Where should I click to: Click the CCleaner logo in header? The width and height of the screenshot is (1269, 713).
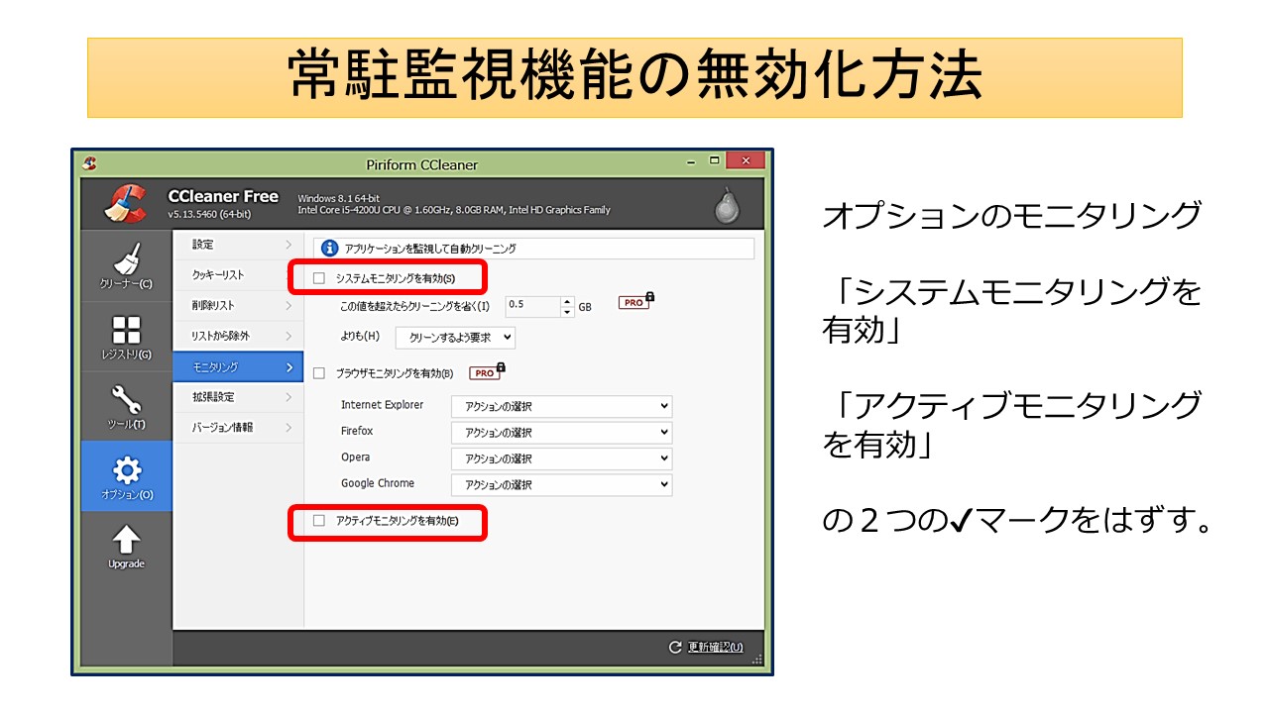126,203
